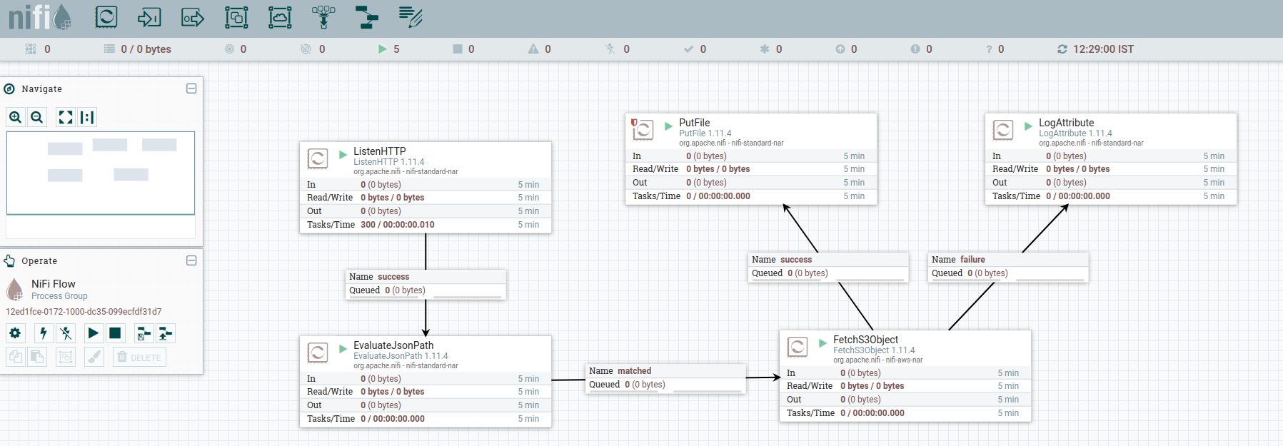Disable components with the crossed lightning icon

pyautogui.click(x=66, y=333)
